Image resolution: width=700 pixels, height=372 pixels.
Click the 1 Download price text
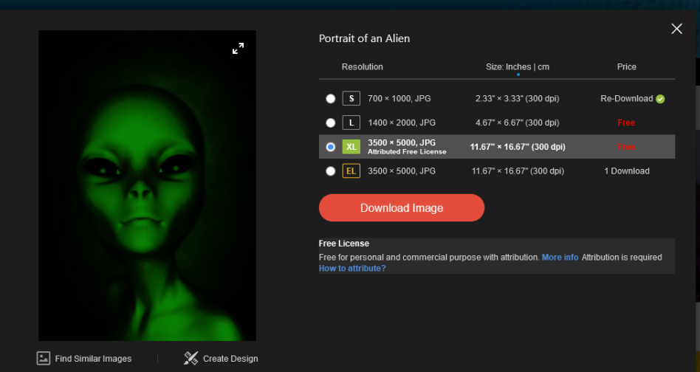pyautogui.click(x=627, y=170)
